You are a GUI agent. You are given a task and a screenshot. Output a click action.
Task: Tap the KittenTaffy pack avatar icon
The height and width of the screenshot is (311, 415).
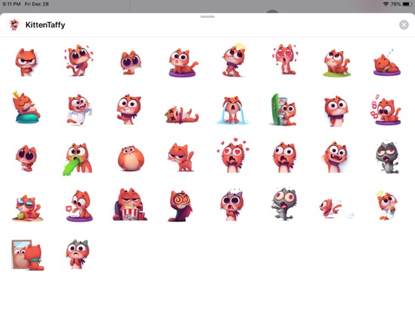click(14, 25)
